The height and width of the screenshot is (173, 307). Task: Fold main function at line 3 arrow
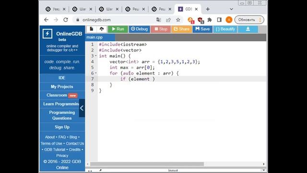(96, 56)
